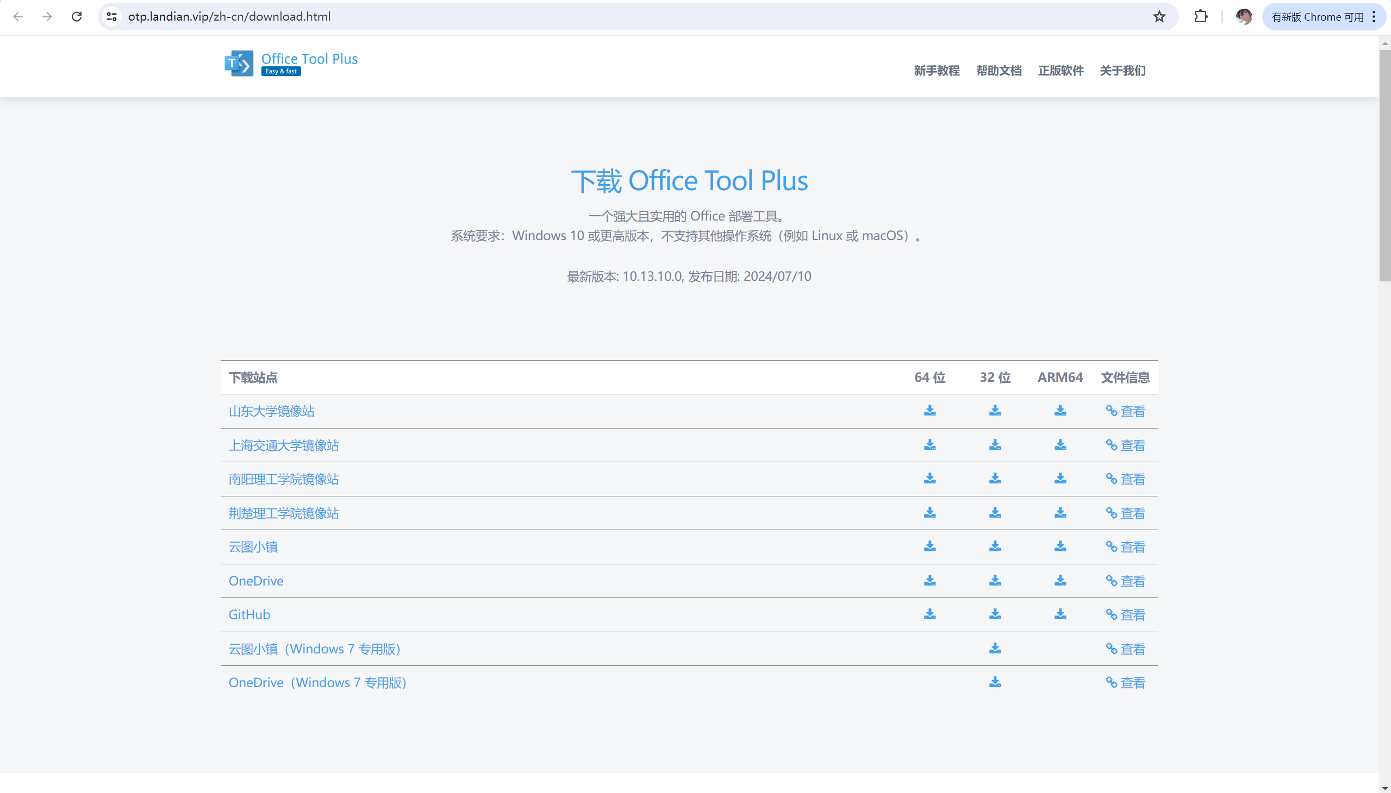This screenshot has width=1391, height=793.
Task: Open the 新手教程 menu item
Action: tap(937, 71)
